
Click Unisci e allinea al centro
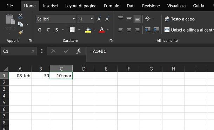(x=189, y=30)
